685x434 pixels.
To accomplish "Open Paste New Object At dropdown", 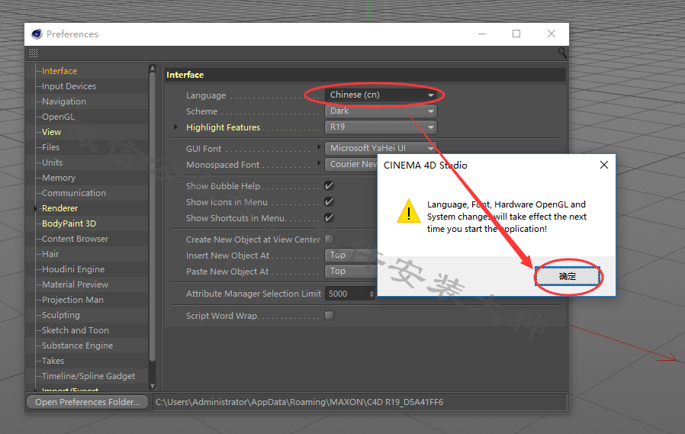I will pyautogui.click(x=351, y=271).
